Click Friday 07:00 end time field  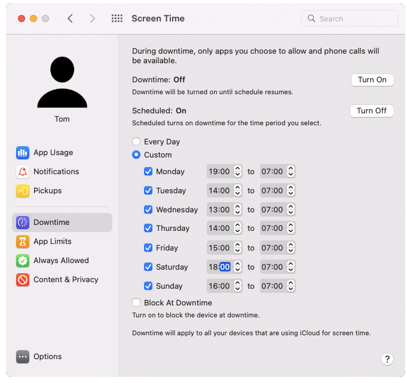point(273,248)
